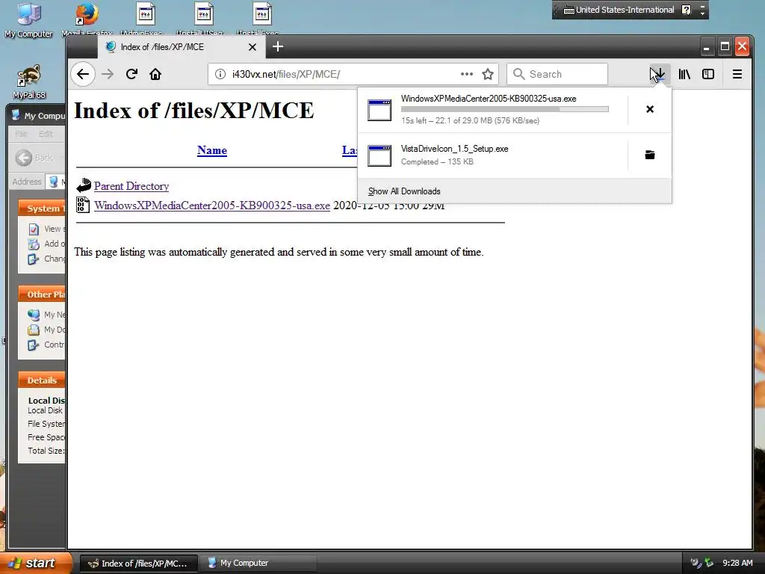
Task: Show sidebars toolbar button
Action: pyautogui.click(x=708, y=74)
